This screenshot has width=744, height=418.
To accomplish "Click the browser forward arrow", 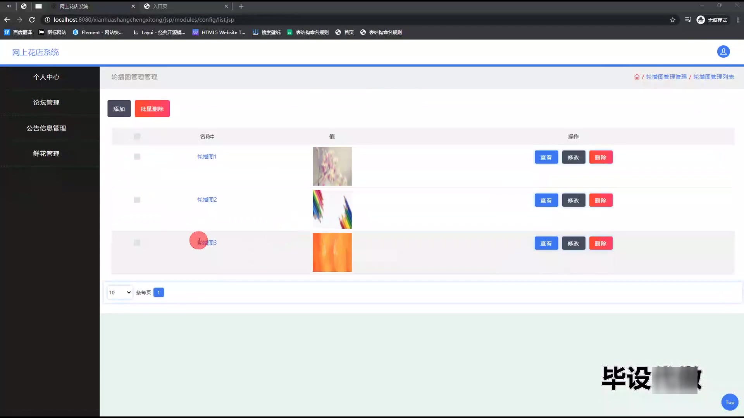I will click(x=19, y=20).
